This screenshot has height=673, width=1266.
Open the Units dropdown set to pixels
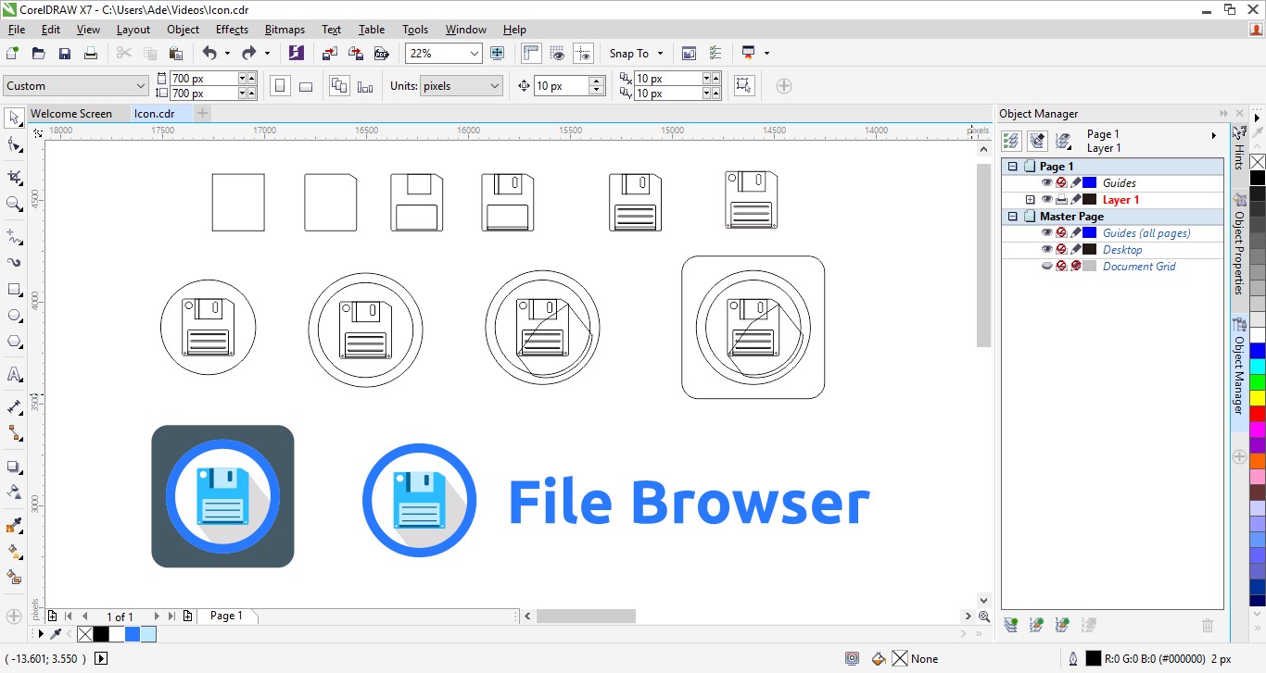point(494,86)
